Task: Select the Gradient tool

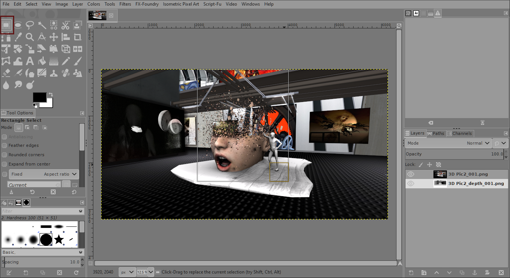Action: (54, 61)
